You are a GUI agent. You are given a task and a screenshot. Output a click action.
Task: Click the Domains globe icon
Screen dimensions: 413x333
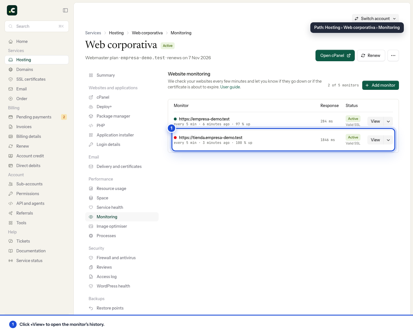[x=11, y=70]
